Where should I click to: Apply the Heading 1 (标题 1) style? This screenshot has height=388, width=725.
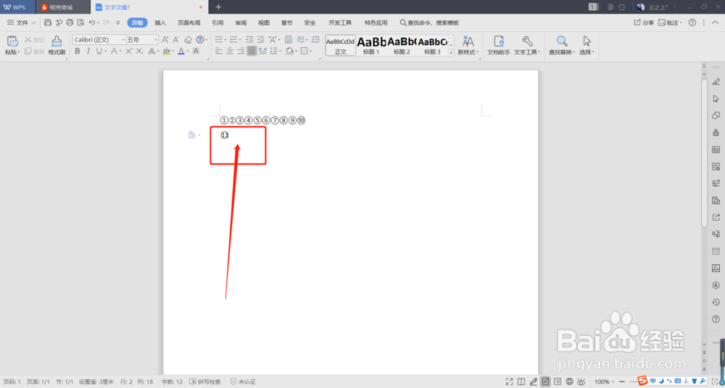[x=370, y=46]
